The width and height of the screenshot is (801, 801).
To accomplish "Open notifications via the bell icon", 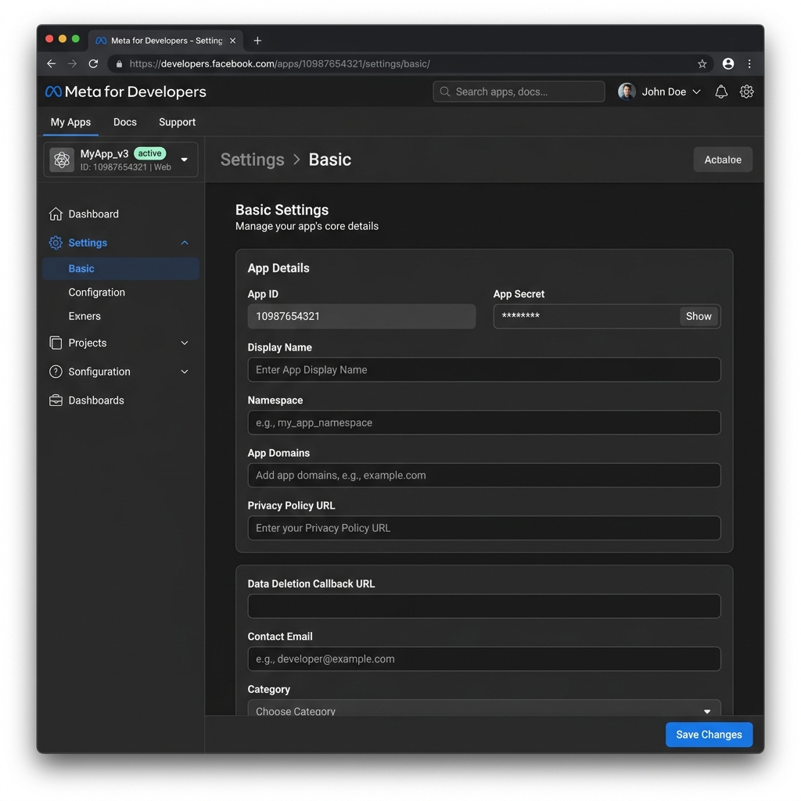I will [720, 92].
